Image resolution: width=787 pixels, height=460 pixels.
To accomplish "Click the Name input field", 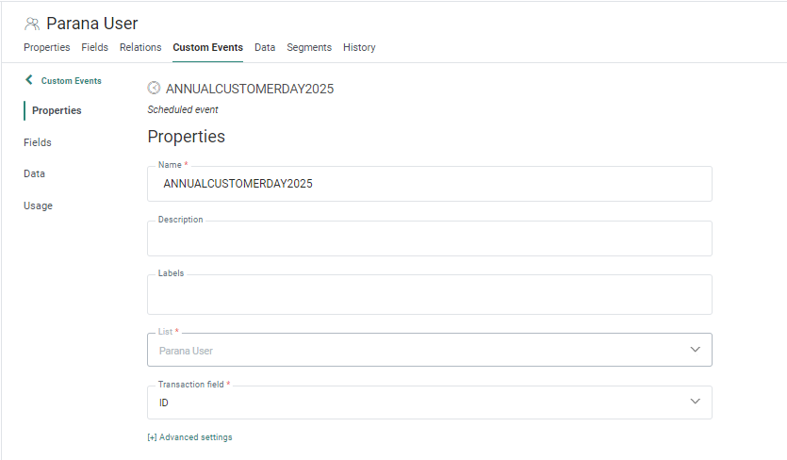I will [x=429, y=185].
